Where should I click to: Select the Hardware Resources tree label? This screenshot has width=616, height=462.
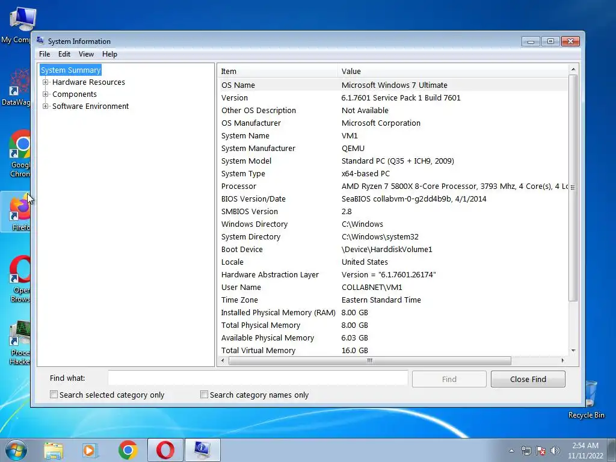click(88, 82)
